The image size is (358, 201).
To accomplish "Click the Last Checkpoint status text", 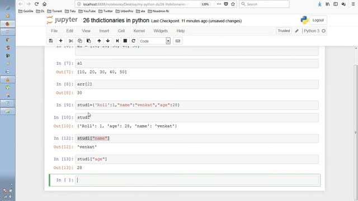I will pyautogui.click(x=196, y=21).
